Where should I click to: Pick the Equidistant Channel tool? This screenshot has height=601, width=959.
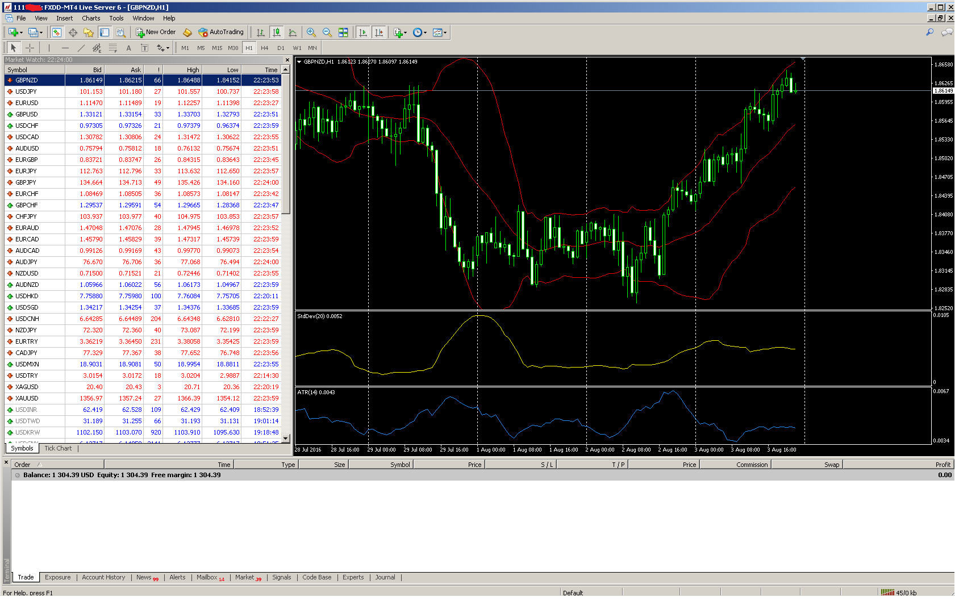coord(97,48)
